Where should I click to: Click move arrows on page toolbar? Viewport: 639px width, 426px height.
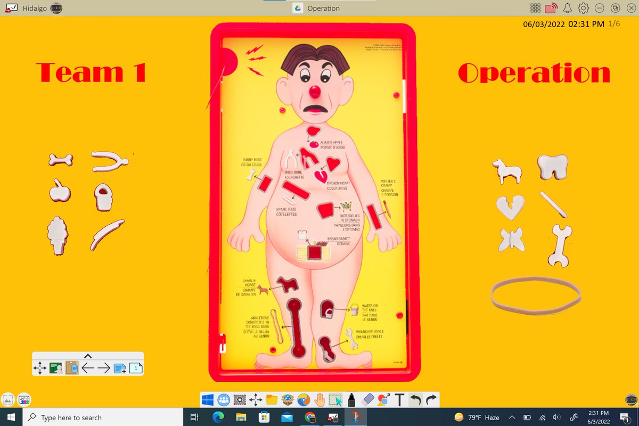point(40,367)
